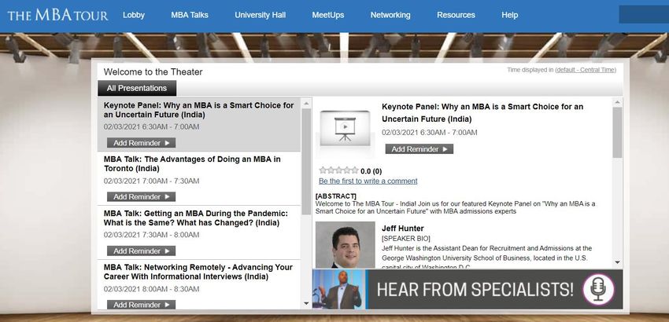Click the Welcome to the Theater heading
The width and height of the screenshot is (669, 322).
(x=153, y=72)
